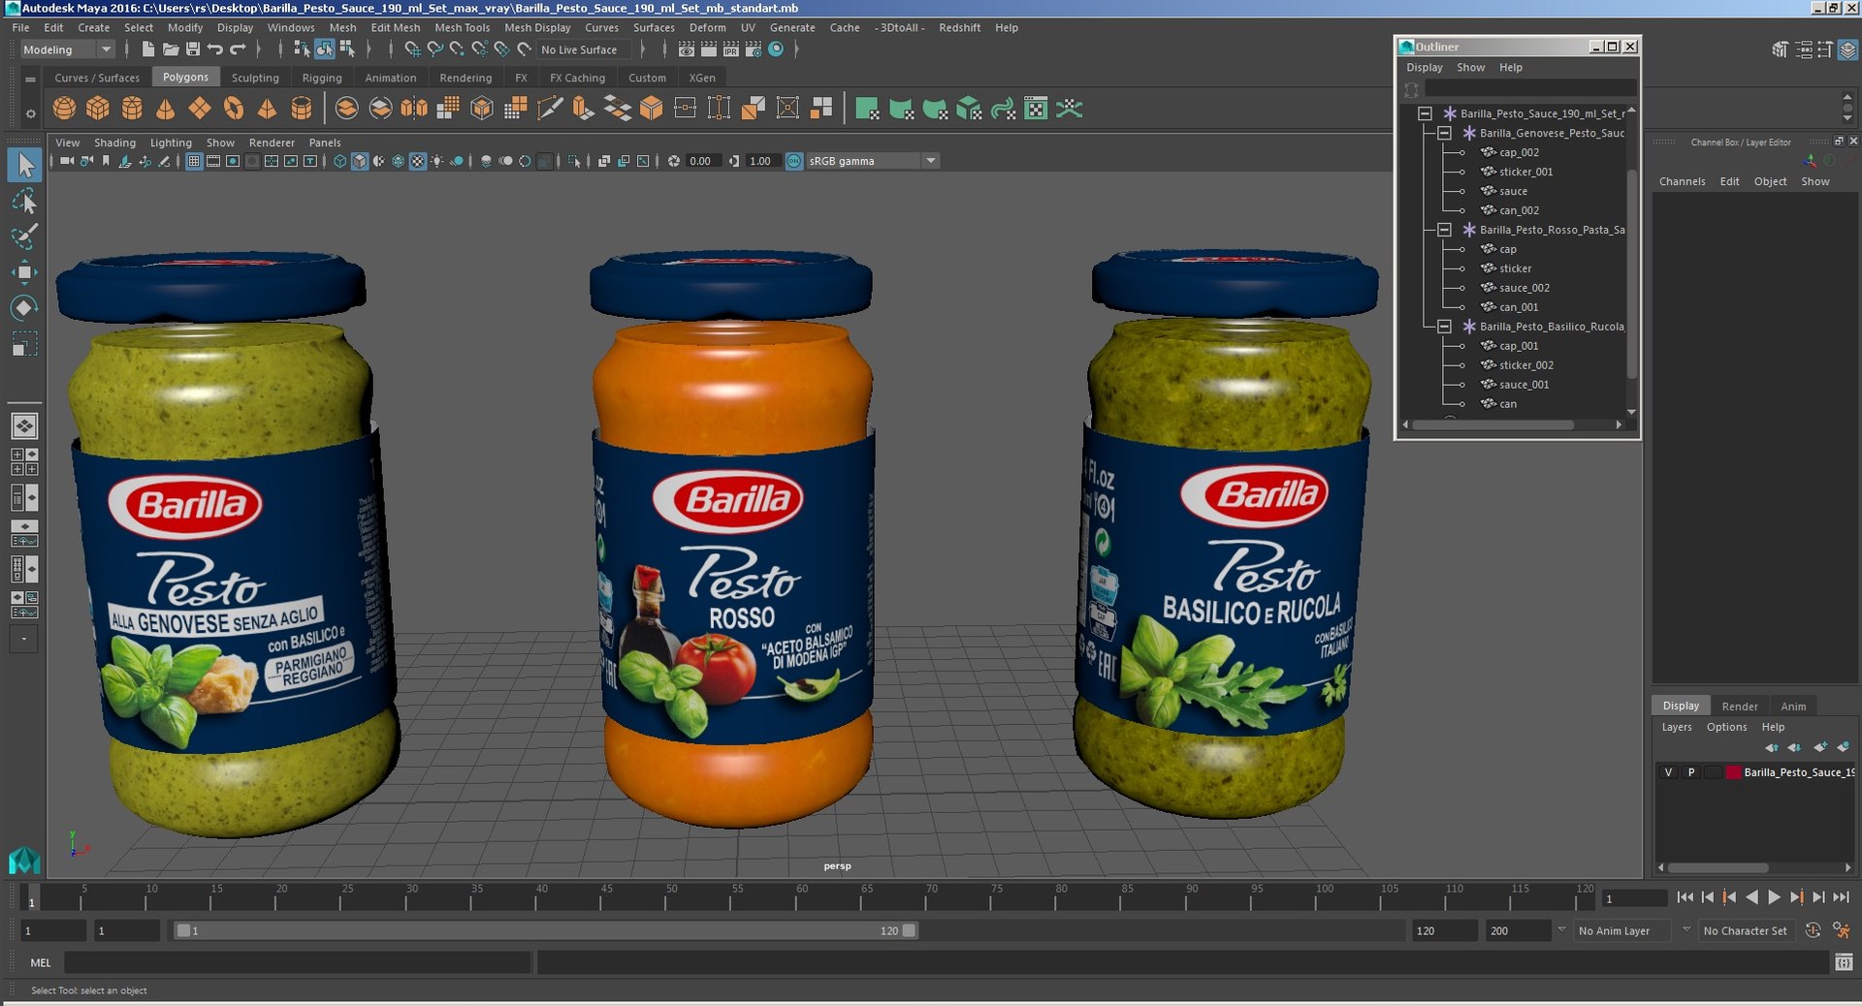Choose the Lasso select tool
Screen dimensions: 1862x1006
(x=25, y=202)
